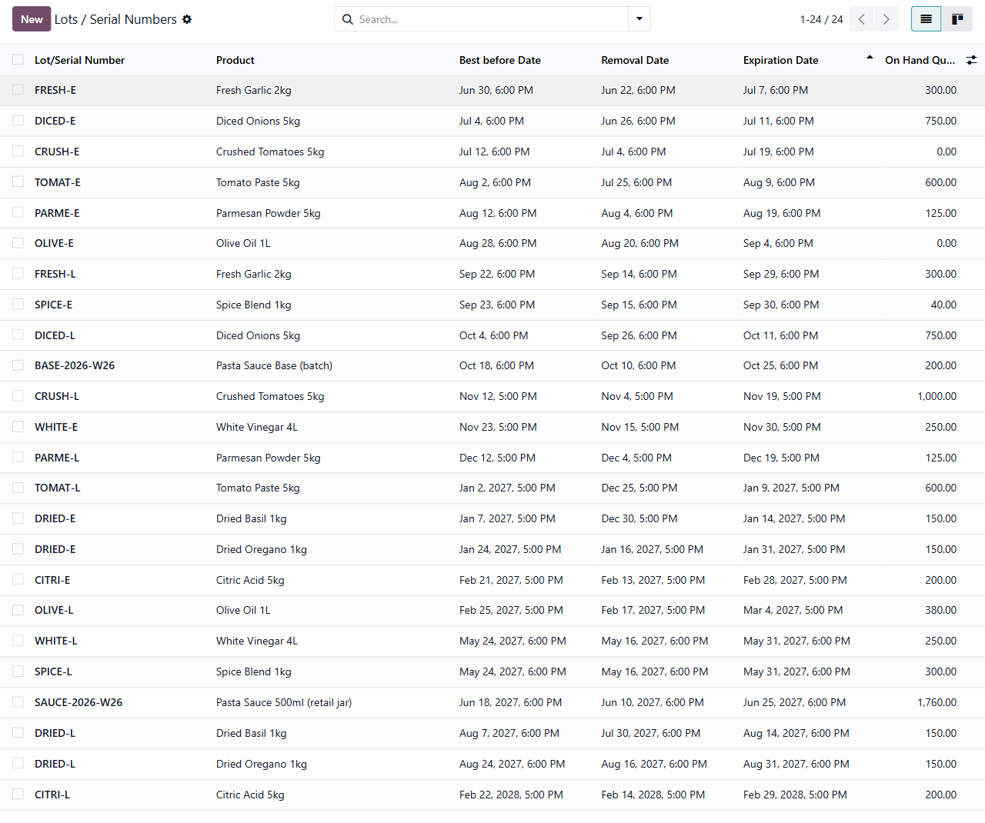Click the Expiration Date sort arrow
Screen dimensions: 985x823
tap(870, 58)
